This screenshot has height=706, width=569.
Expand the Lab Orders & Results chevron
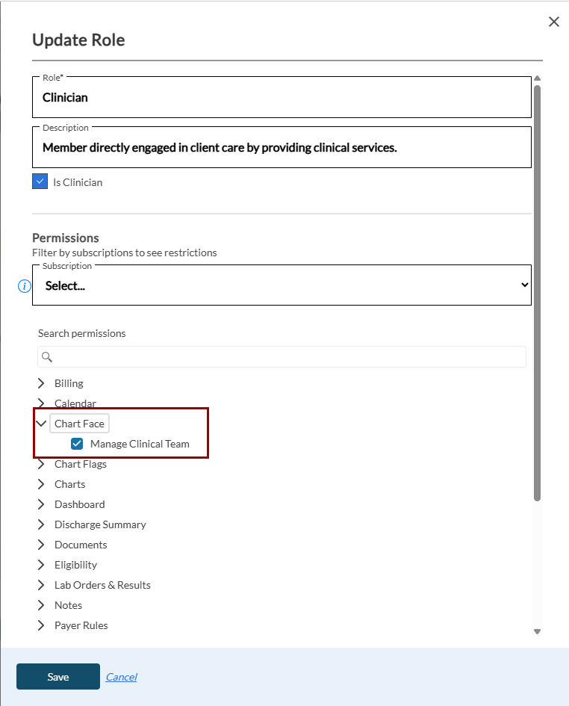click(x=41, y=585)
